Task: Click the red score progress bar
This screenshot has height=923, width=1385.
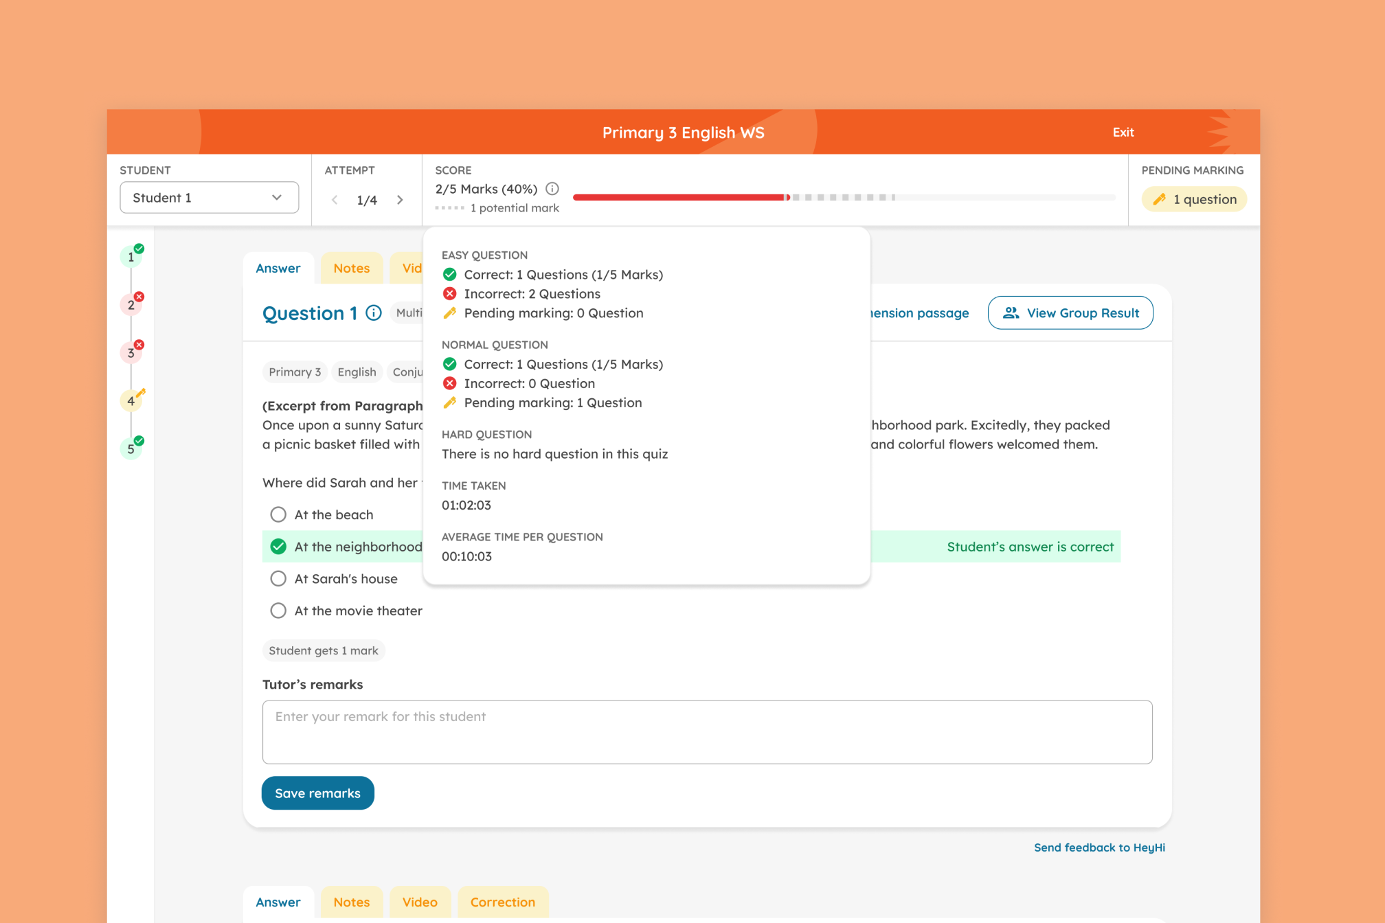Action: (x=680, y=198)
